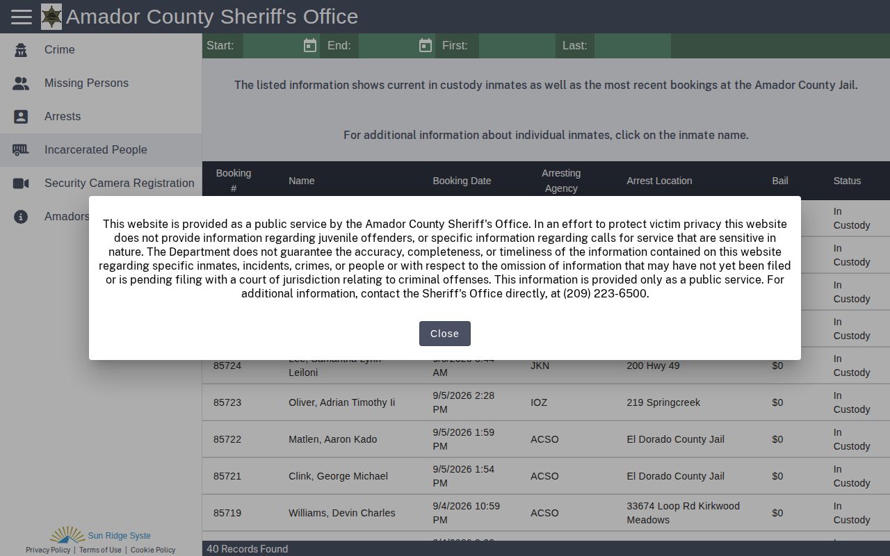This screenshot has width=890, height=556.
Task: Click the Crime sidebar icon
Action: coord(21,50)
